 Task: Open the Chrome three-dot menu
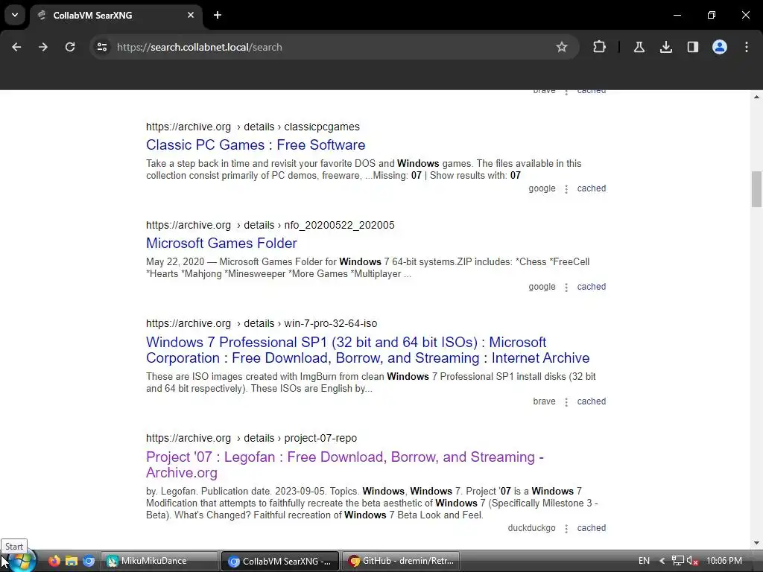point(747,47)
